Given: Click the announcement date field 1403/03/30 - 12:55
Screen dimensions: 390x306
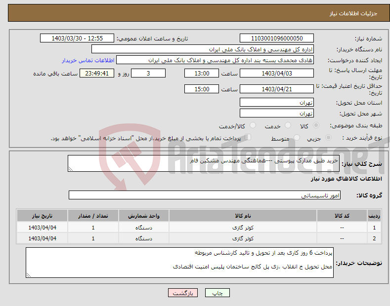Looking at the screenshot, I should click(77, 38).
